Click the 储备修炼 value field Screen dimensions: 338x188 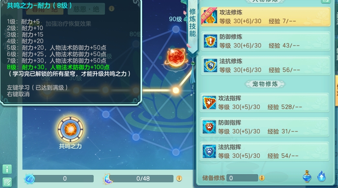[242, 178]
